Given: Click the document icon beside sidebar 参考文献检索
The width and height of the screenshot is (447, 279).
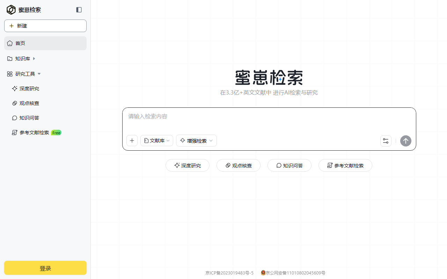Looking at the screenshot, I should coord(14,133).
